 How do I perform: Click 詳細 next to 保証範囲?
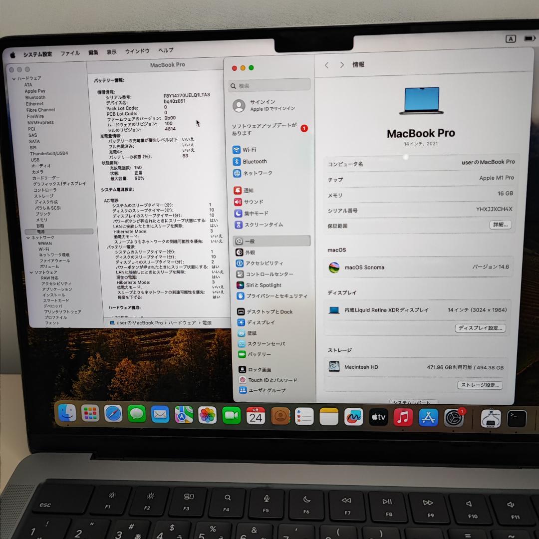tap(500, 225)
